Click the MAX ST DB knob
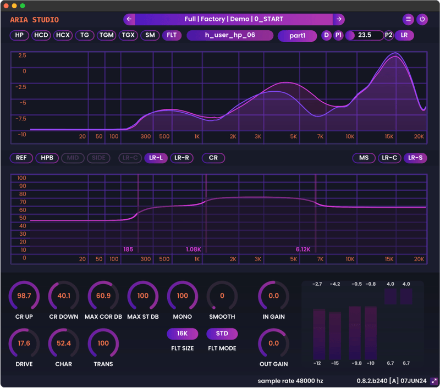440x388 pixels. tap(143, 296)
